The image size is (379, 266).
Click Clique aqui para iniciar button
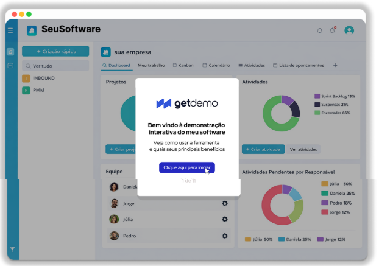[187, 167]
